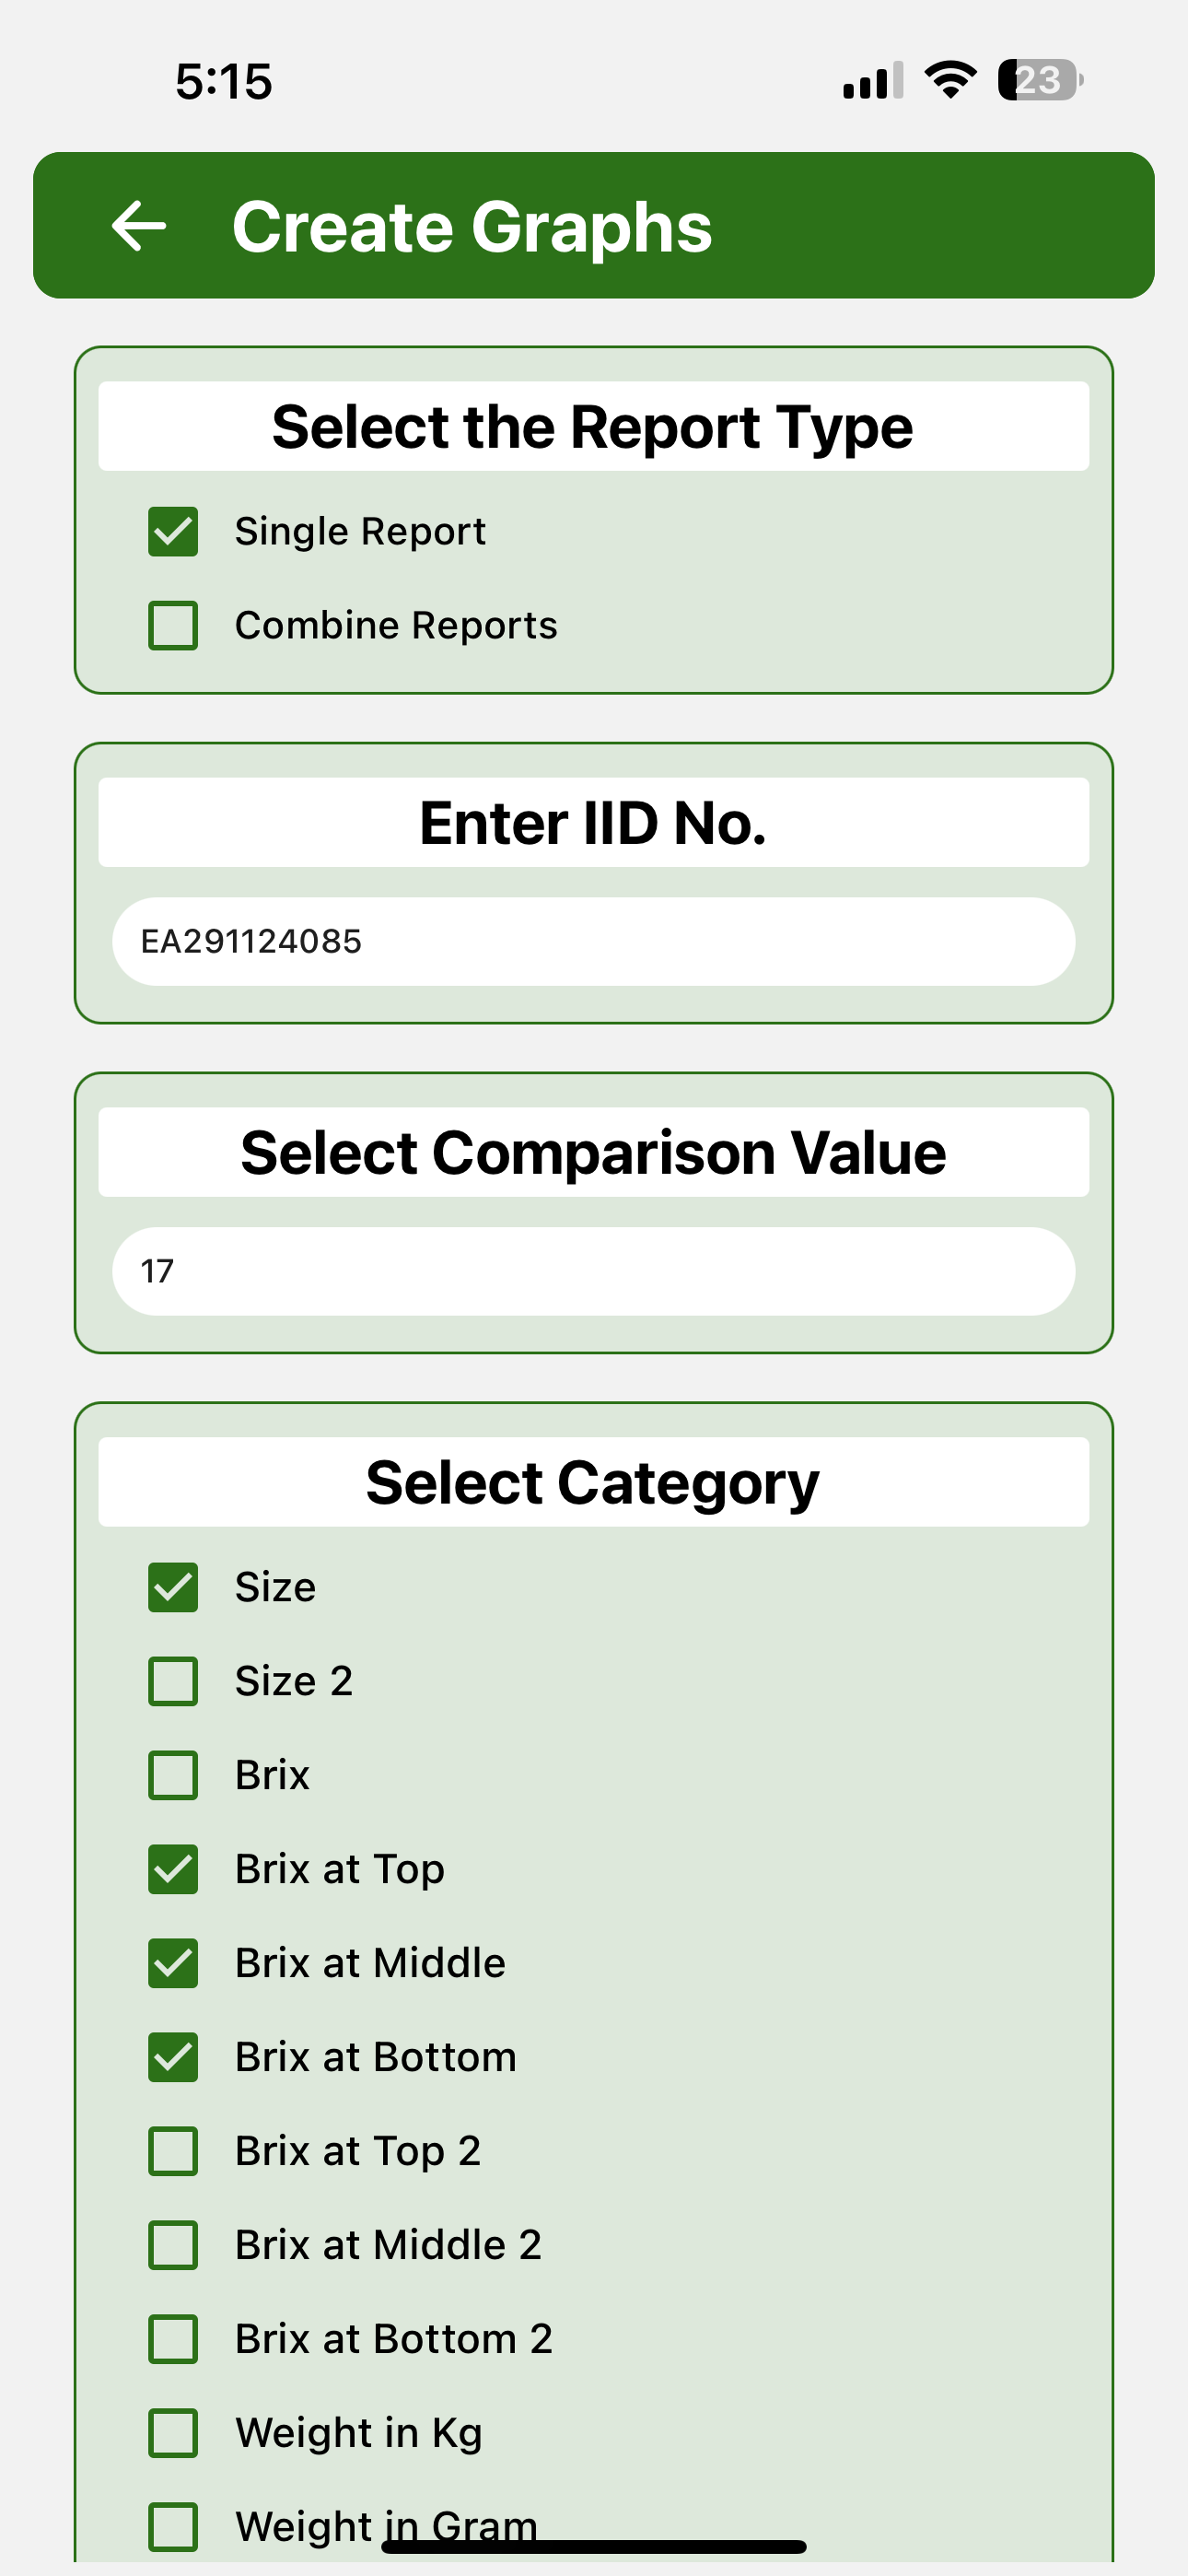Check the Combine Reports checkbox
Viewport: 1188px width, 2576px height.
(x=173, y=625)
